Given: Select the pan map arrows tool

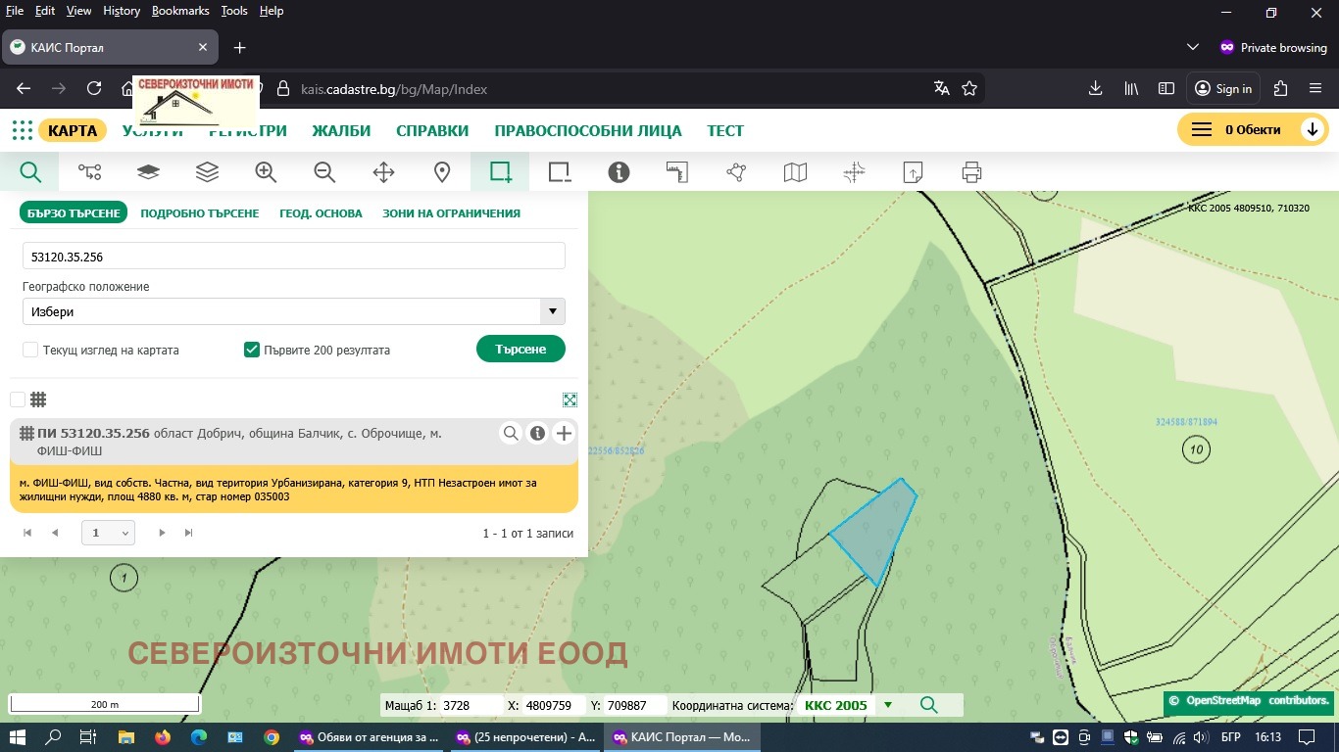Looking at the screenshot, I should 383,172.
